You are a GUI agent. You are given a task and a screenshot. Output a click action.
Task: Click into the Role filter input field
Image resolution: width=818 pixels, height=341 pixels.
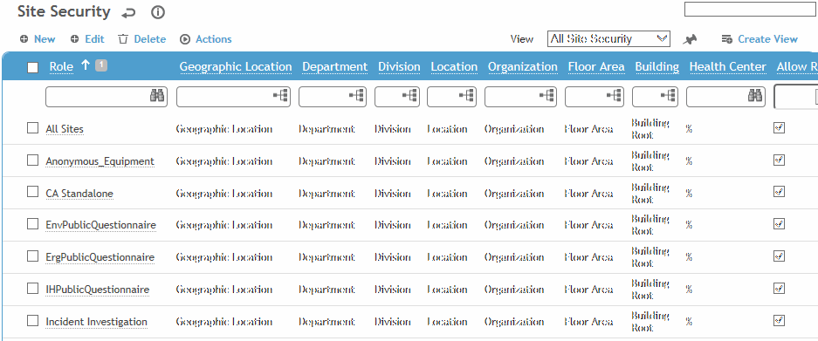(107, 97)
